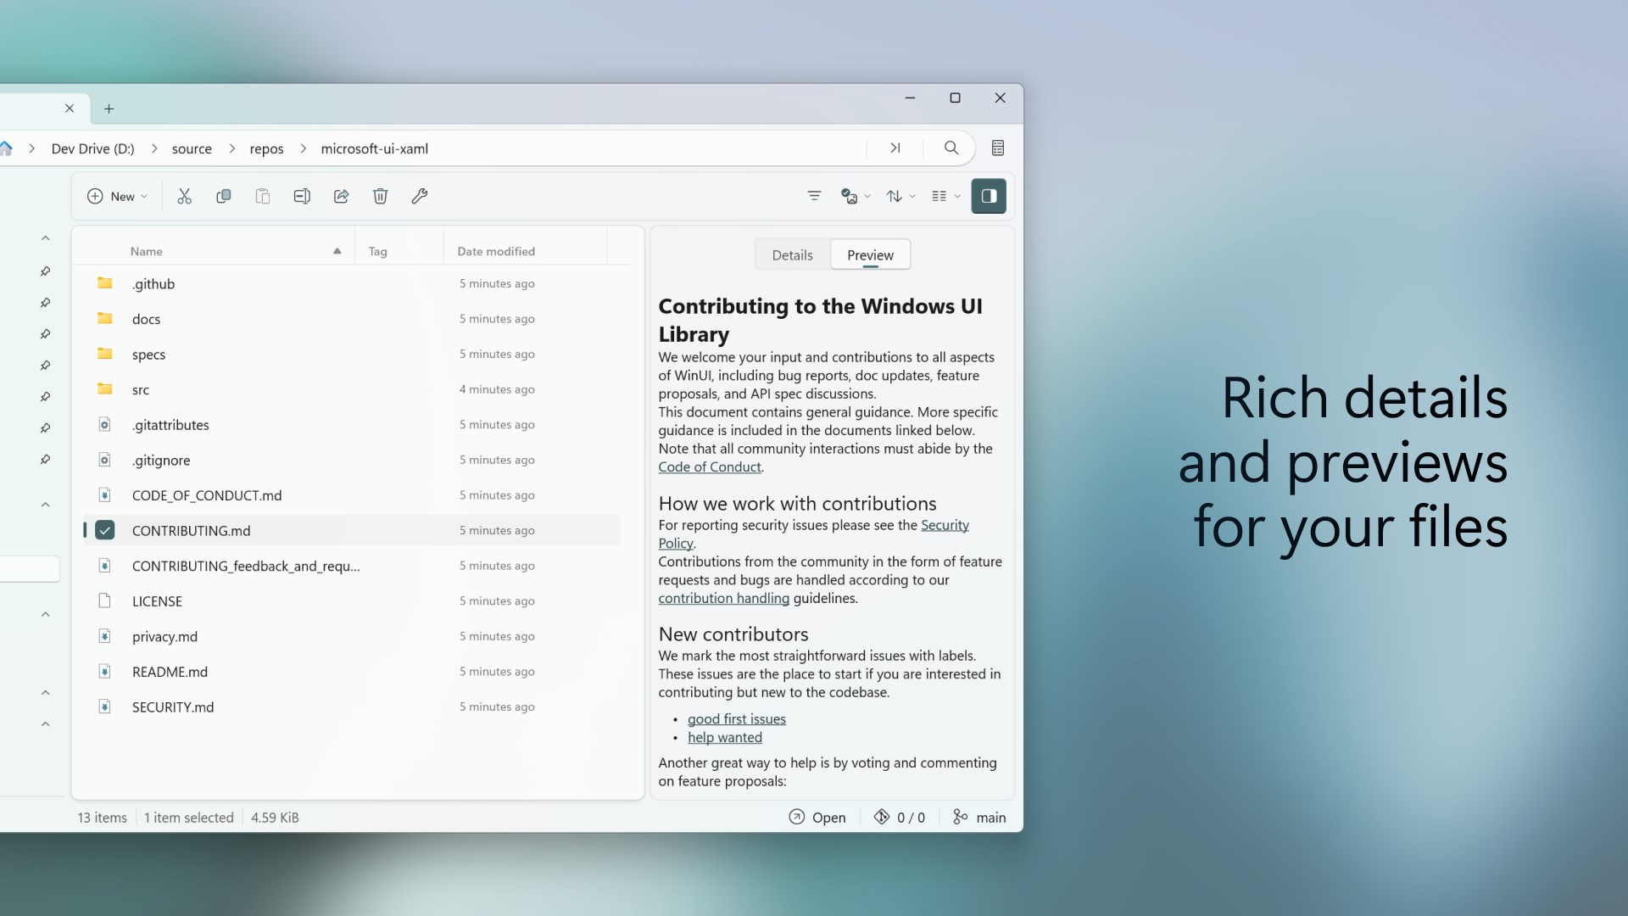Switch to the Details tab
Screen dimensions: 1628x916
point(792,254)
